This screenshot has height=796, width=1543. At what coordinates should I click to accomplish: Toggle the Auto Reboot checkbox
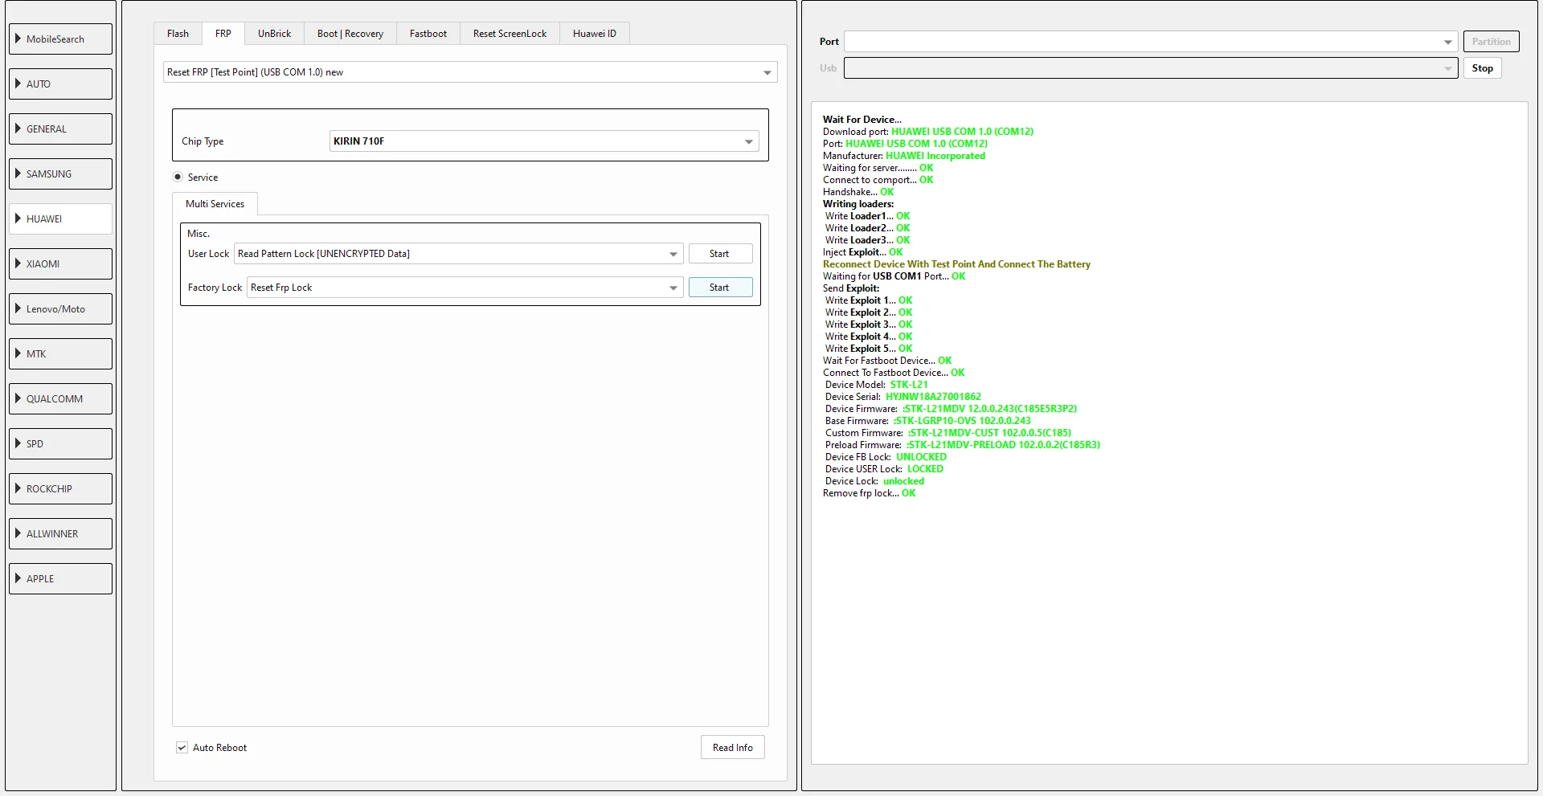(x=182, y=748)
